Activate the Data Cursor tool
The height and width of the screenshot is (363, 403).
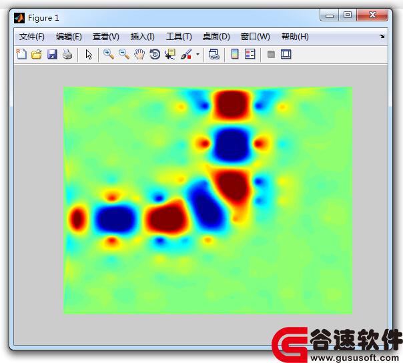[x=170, y=54]
